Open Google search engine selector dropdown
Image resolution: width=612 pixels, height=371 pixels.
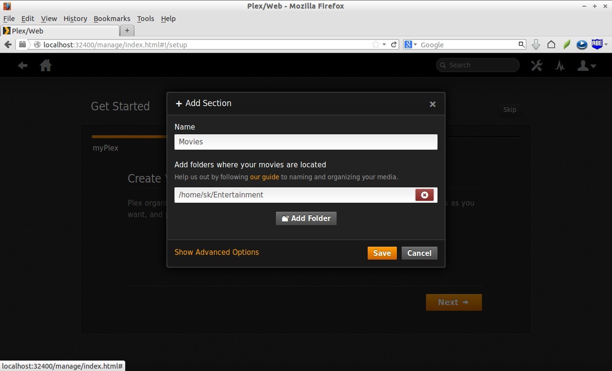pos(411,44)
